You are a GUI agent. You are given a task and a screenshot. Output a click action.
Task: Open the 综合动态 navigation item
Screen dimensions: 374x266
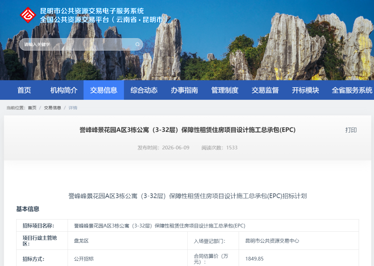click(144, 90)
